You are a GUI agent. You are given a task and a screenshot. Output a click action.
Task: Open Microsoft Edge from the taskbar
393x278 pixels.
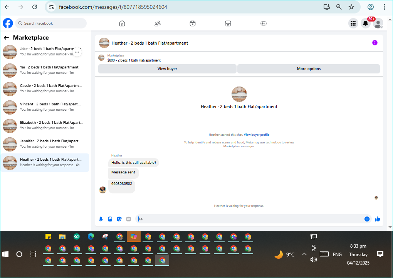[91, 236]
